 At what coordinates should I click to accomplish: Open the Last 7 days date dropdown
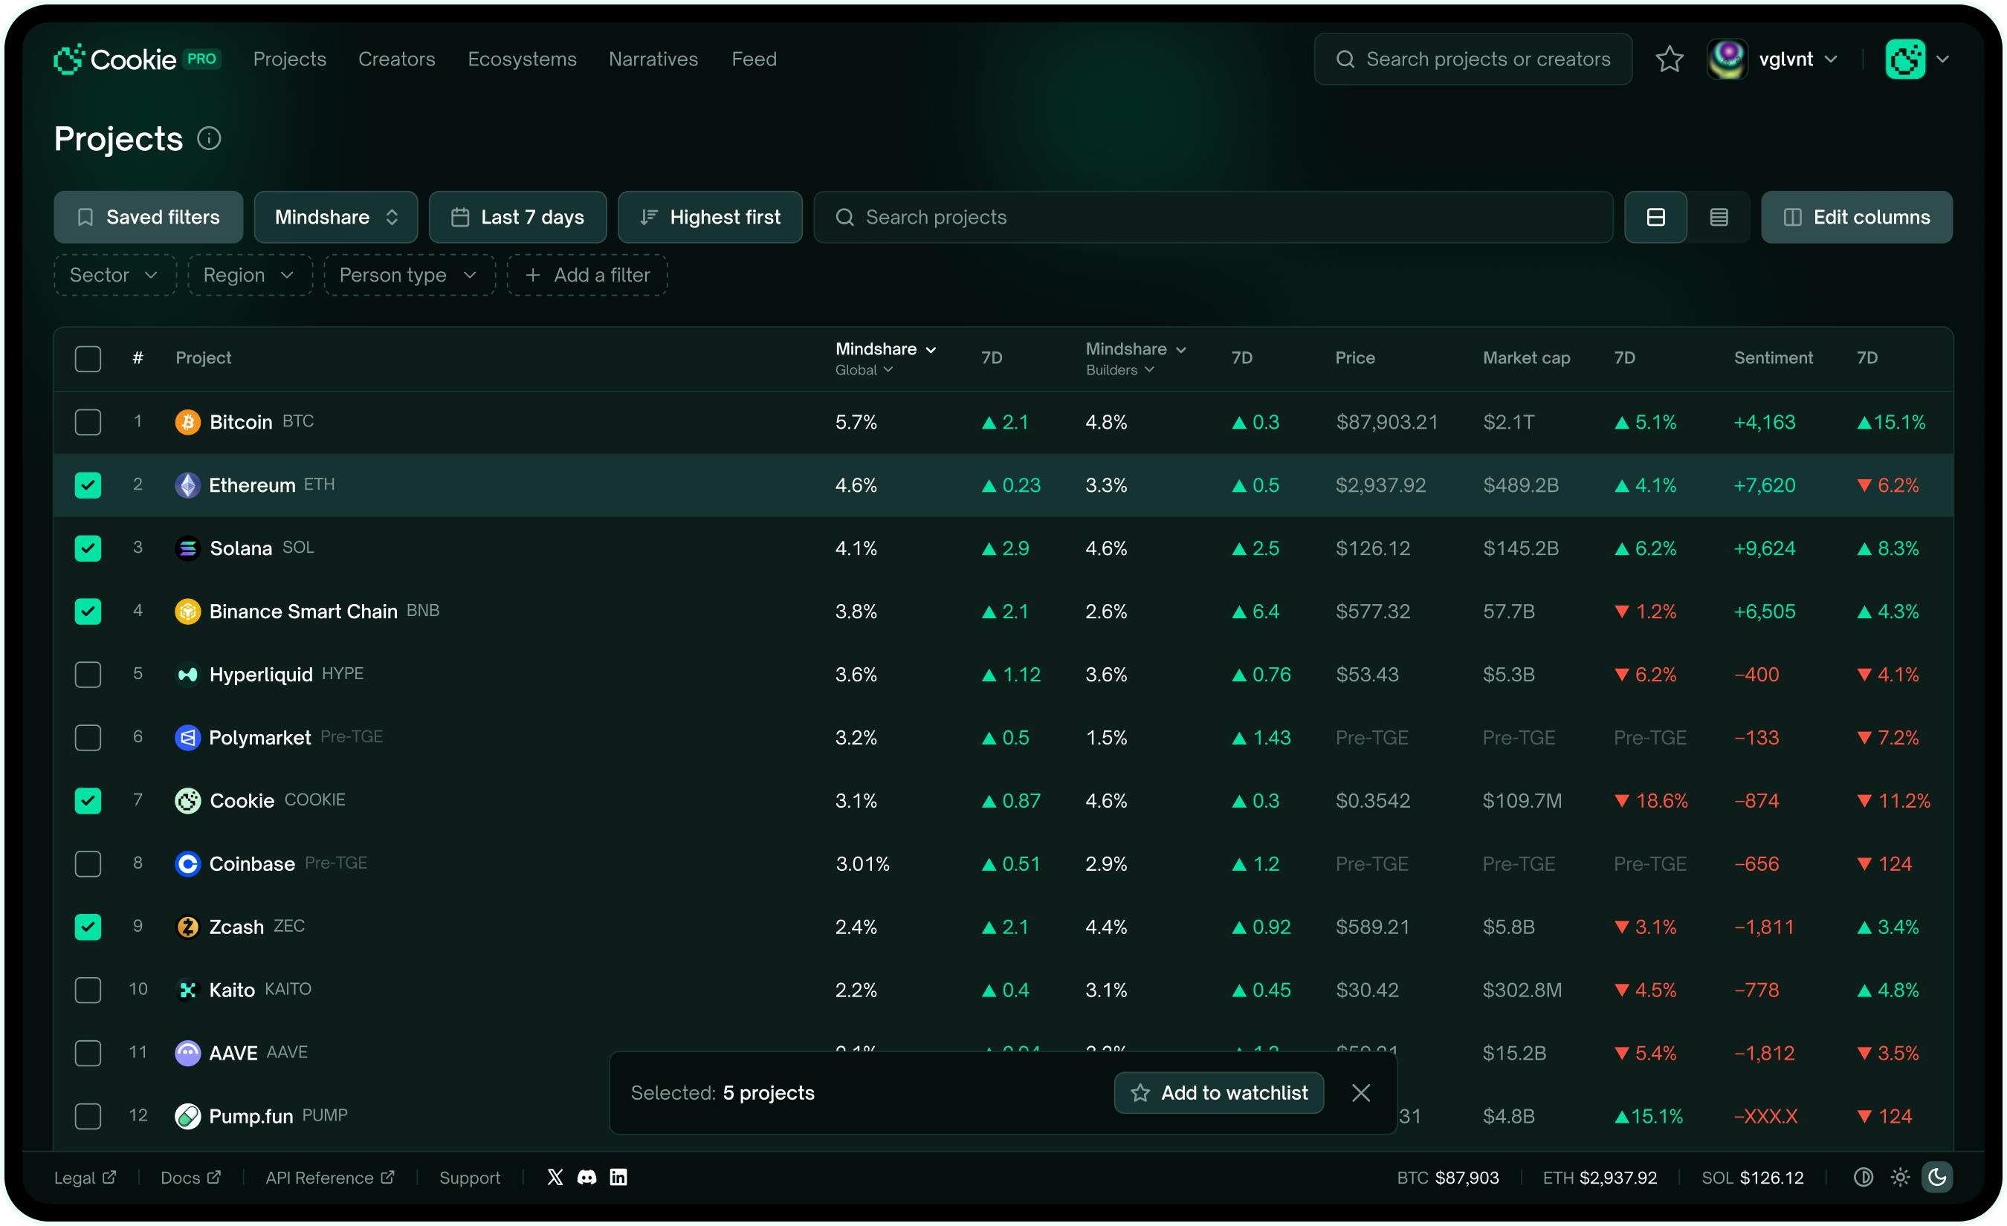[x=518, y=218]
